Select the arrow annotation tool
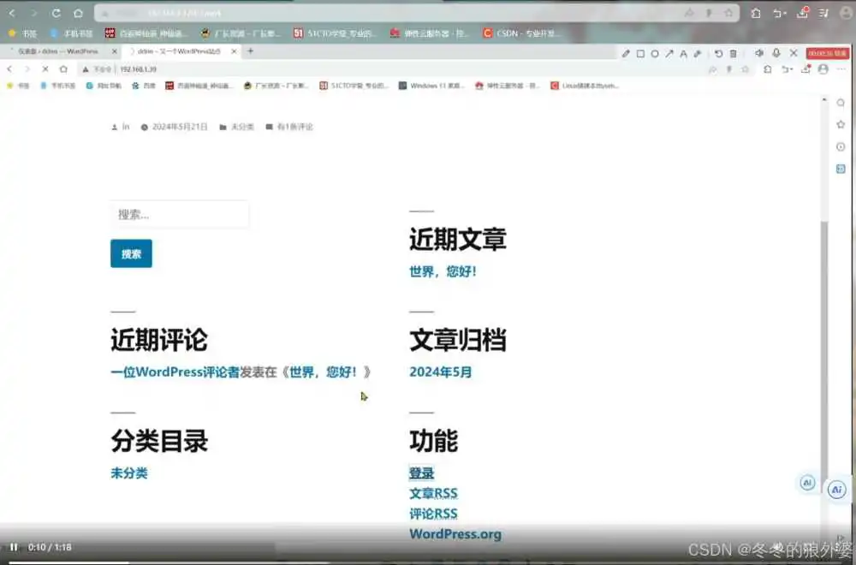 coord(669,53)
